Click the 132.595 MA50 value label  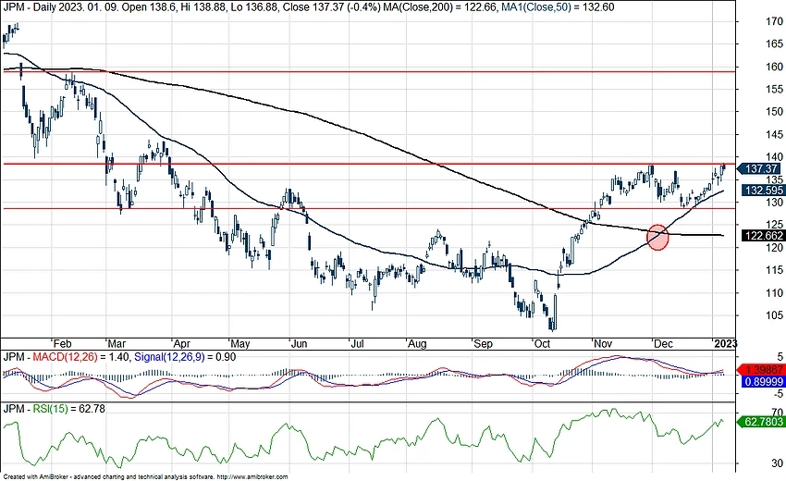[x=762, y=191]
